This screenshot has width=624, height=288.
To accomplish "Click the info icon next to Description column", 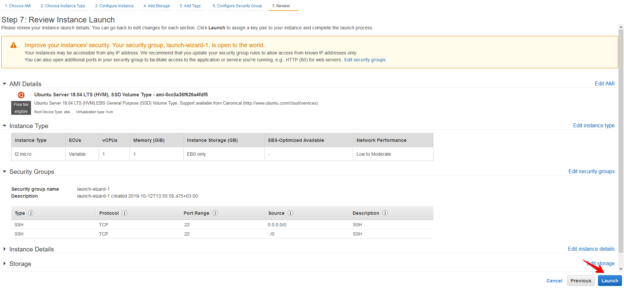I will [x=385, y=213].
